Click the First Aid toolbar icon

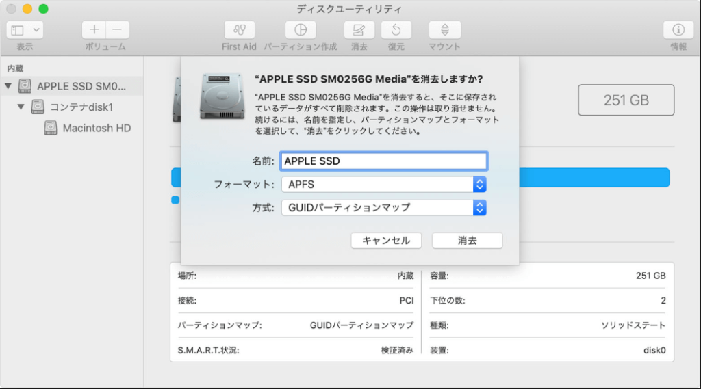tap(239, 30)
